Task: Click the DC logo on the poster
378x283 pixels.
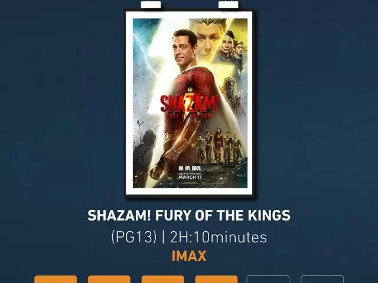Action: [190, 90]
